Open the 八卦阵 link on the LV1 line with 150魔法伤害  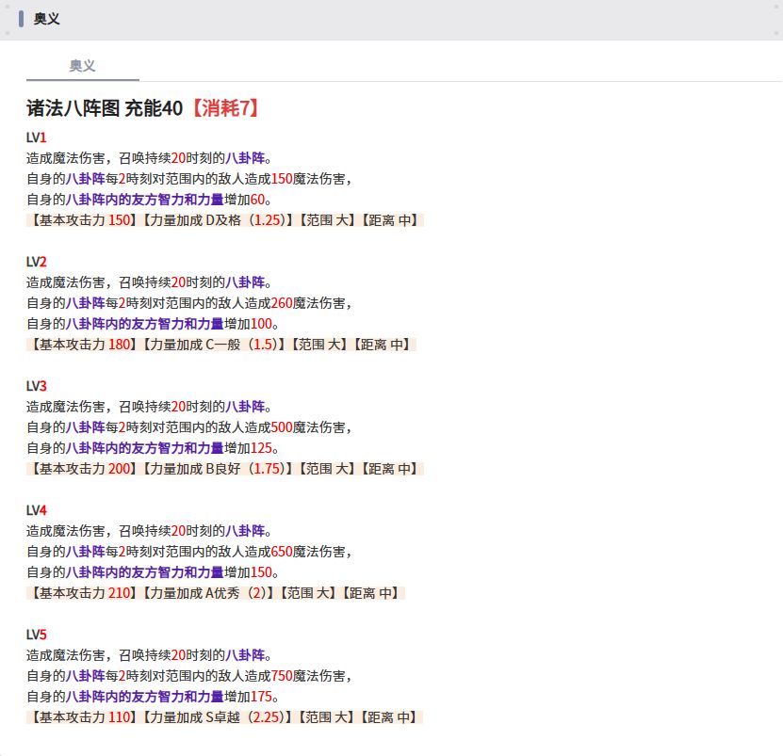(86, 179)
